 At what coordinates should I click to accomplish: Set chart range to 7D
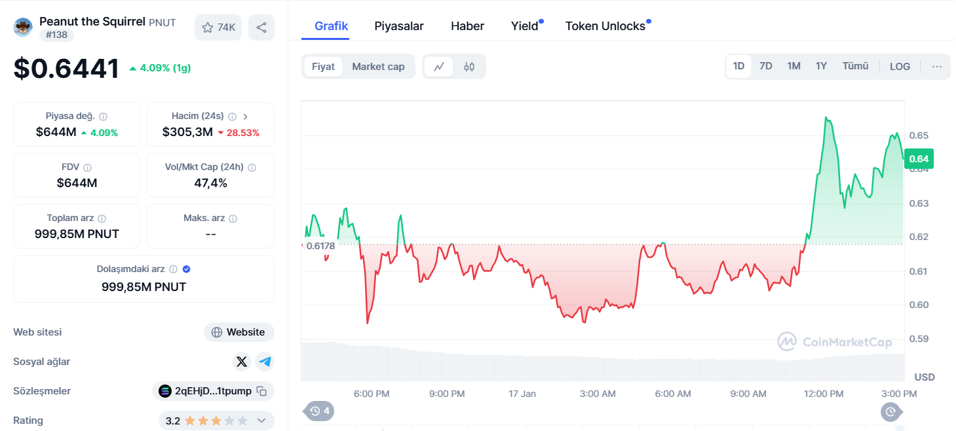765,66
